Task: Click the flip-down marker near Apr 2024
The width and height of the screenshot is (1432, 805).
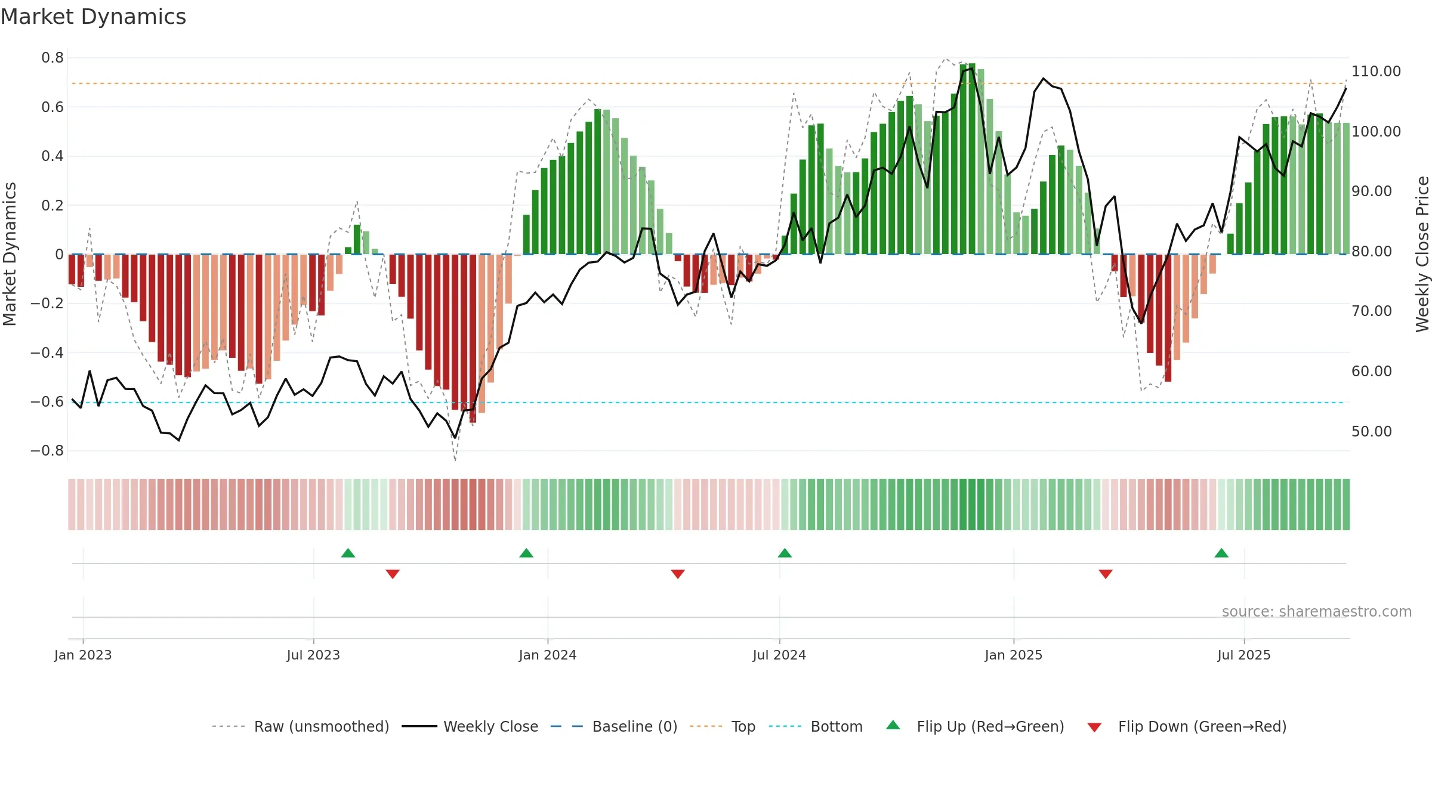Action: [678, 574]
